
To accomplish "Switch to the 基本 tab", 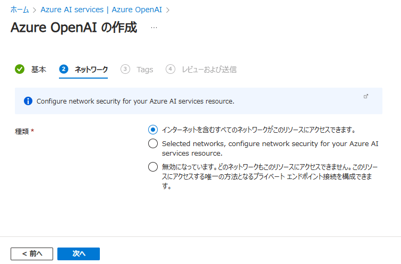I will [x=39, y=70].
